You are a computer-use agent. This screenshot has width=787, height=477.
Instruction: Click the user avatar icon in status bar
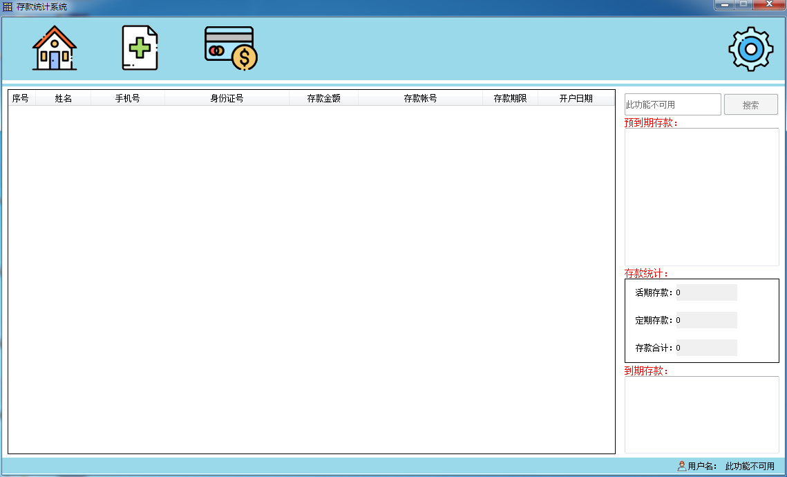(x=681, y=466)
